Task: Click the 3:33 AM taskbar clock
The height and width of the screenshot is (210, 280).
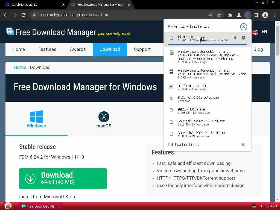Action: 271,206
